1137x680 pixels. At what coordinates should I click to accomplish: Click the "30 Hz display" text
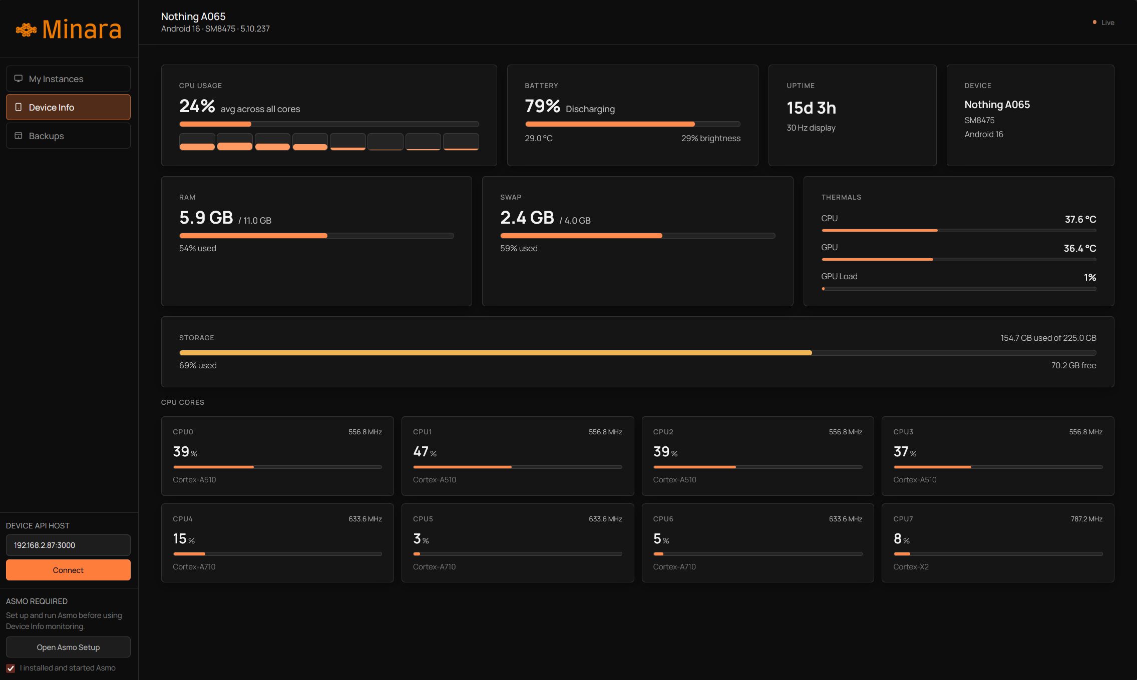(x=811, y=128)
